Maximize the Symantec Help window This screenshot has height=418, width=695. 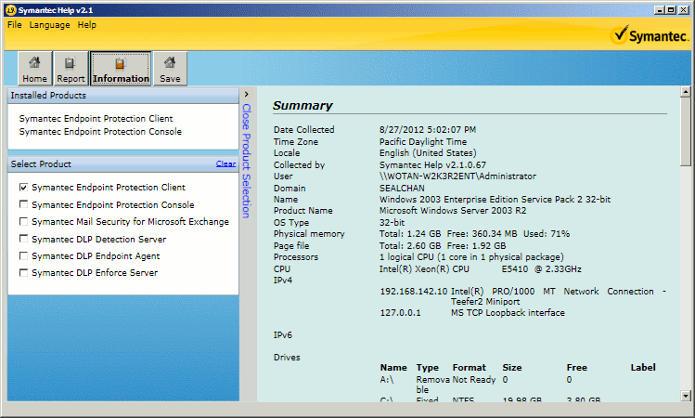671,10
